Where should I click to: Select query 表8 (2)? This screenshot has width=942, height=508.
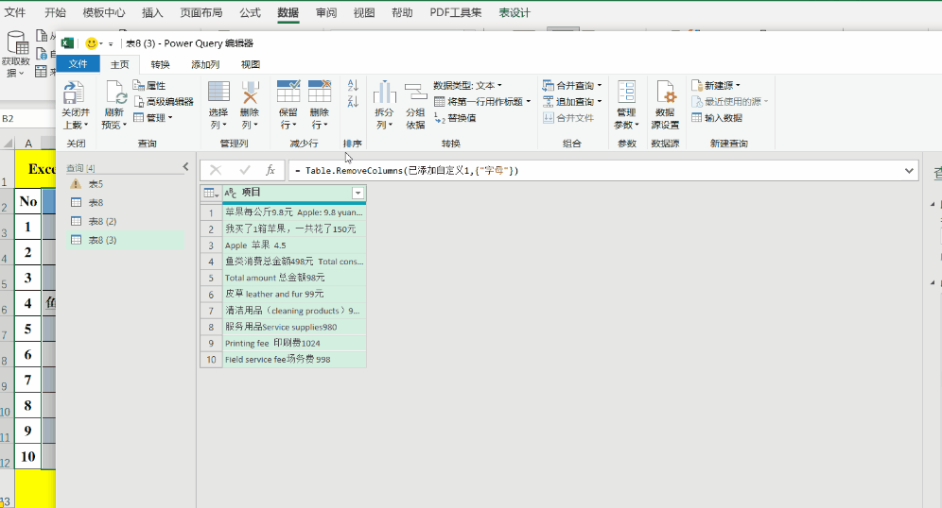(126, 221)
